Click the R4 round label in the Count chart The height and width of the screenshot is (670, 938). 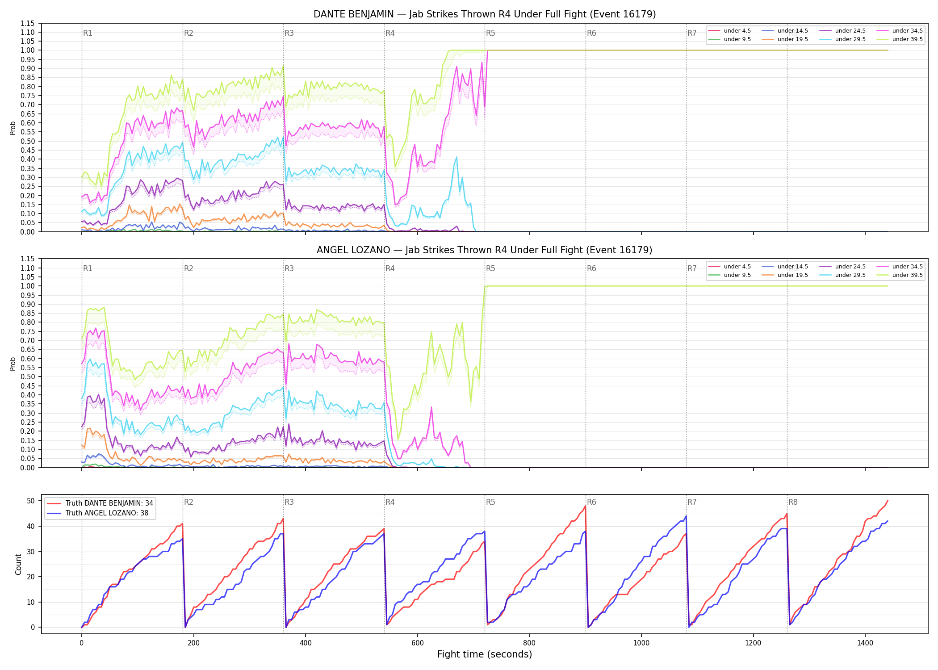point(390,502)
